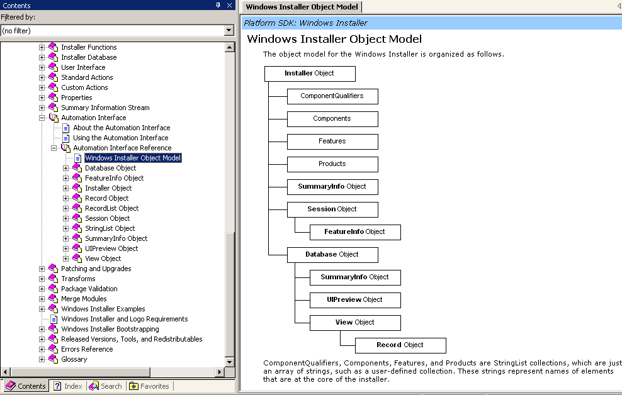Open the UIPreview Object diagram box
The width and height of the screenshot is (622, 395).
355,300
